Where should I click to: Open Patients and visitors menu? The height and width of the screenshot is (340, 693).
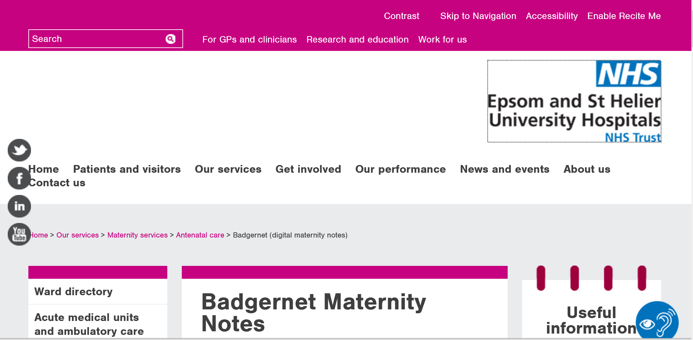click(127, 169)
